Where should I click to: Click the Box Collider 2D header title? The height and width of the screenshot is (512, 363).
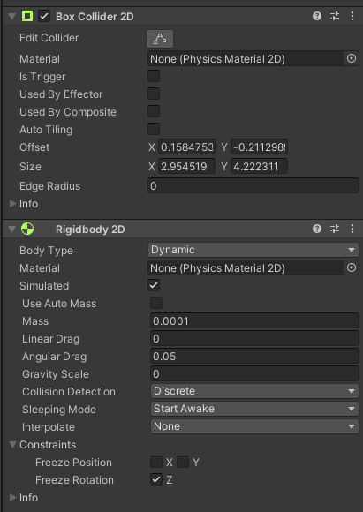95,16
